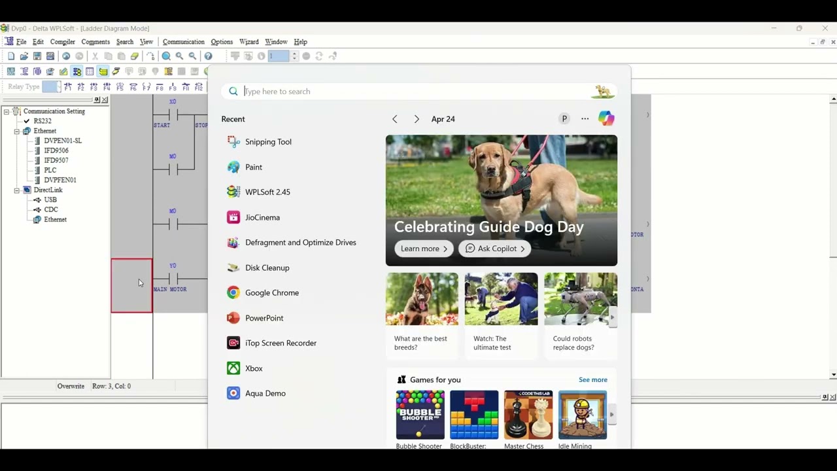Click the Ask Copilot button
Image resolution: width=837 pixels, height=471 pixels.
click(x=495, y=249)
